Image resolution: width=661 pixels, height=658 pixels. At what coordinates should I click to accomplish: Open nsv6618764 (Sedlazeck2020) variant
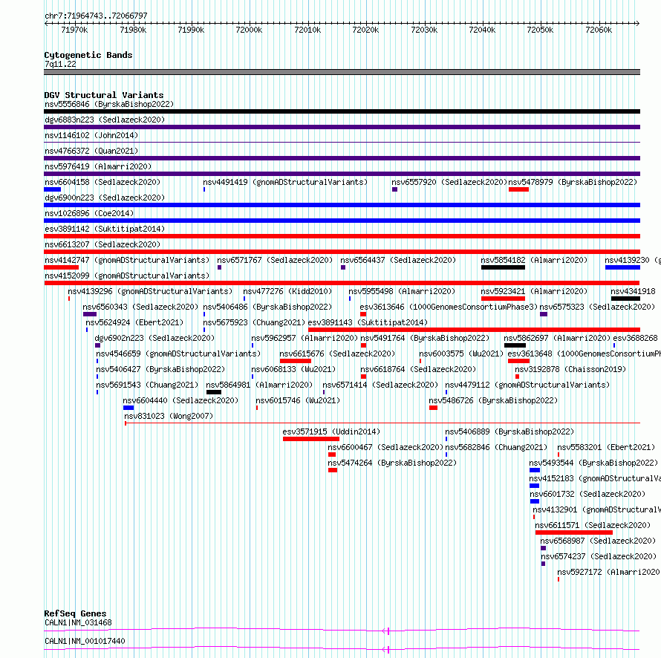coord(418,369)
